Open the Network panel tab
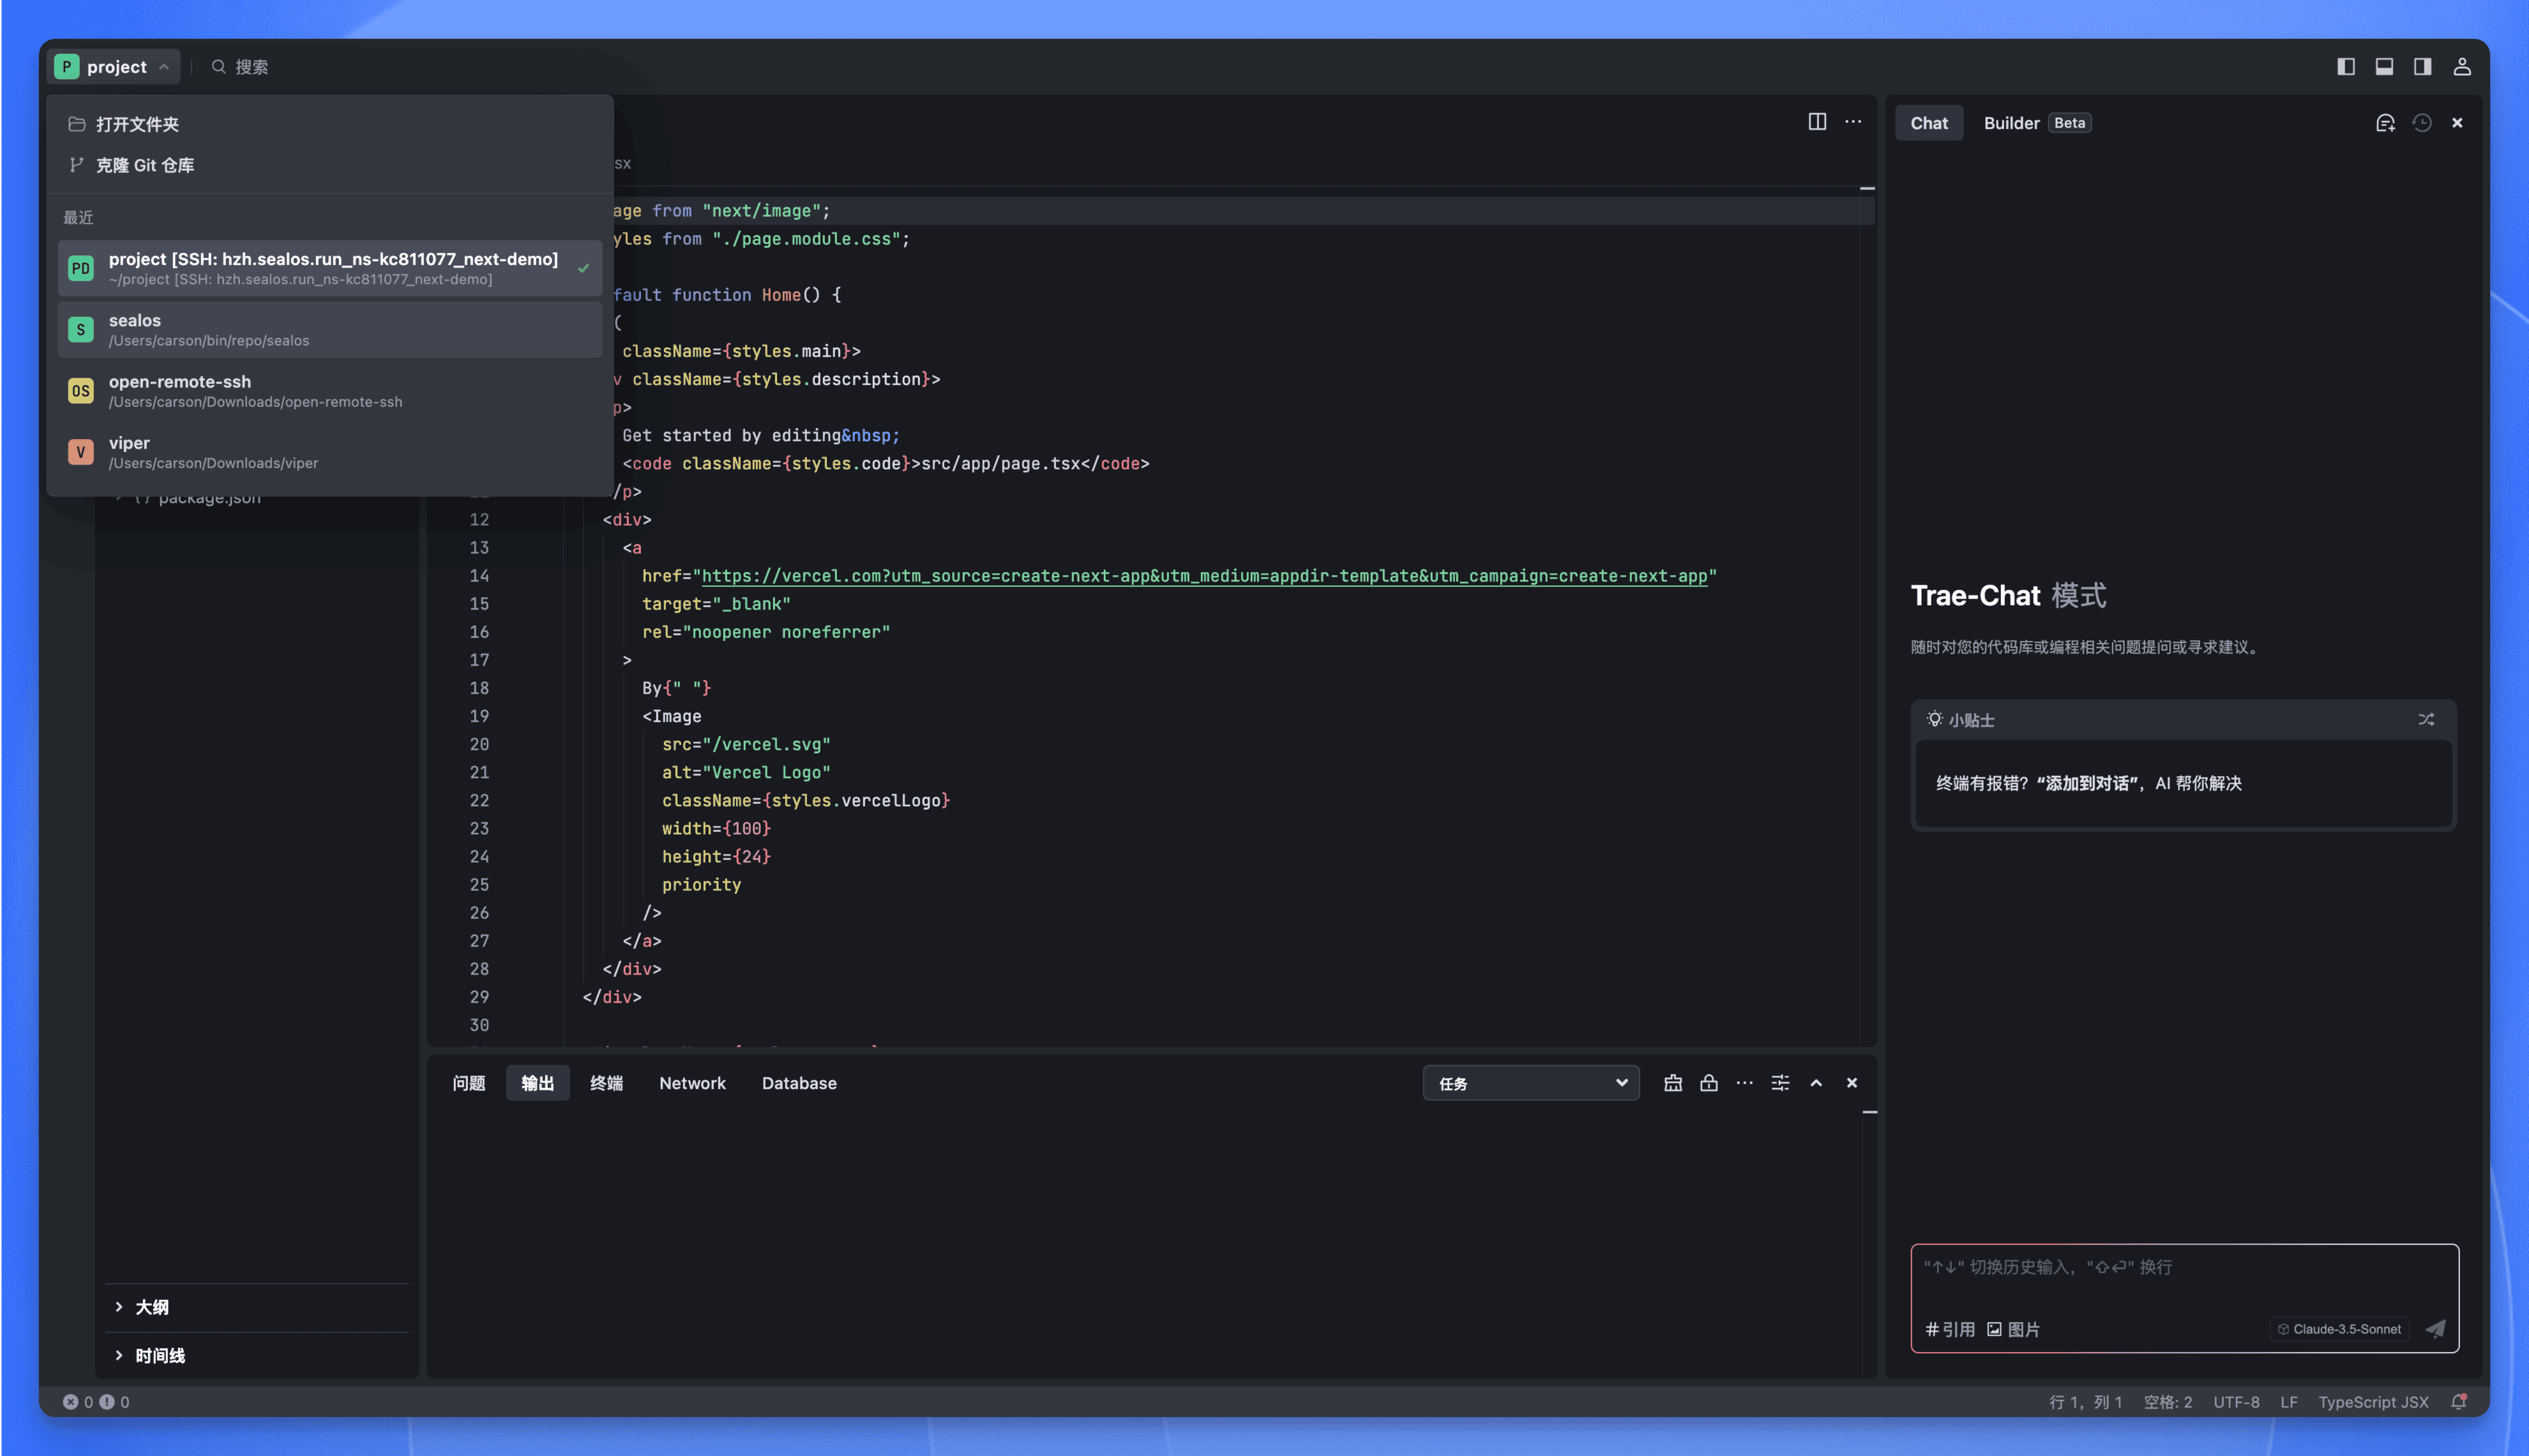This screenshot has width=2529, height=1456. [x=692, y=1083]
